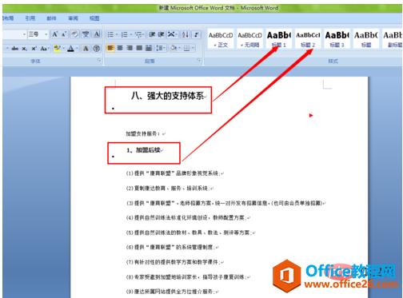Switch to the 视图 ribbon tab
This screenshot has width=403, height=298.
[94, 18]
